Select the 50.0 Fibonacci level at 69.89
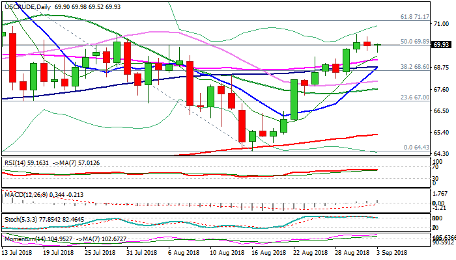456x260 pixels. pos(413,41)
